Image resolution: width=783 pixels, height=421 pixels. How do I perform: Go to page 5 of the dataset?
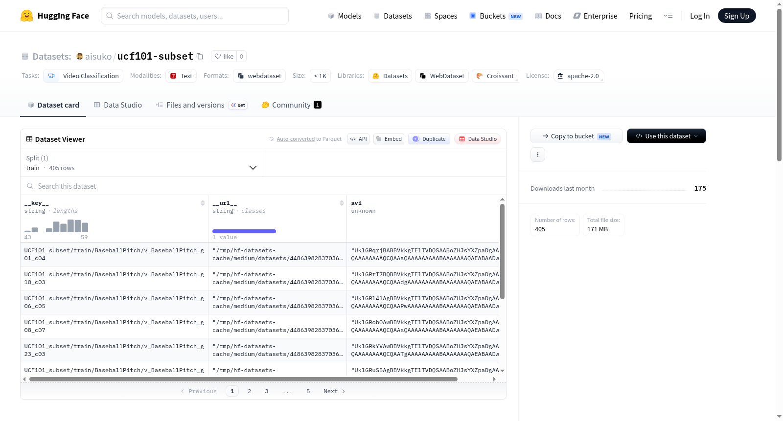point(308,391)
